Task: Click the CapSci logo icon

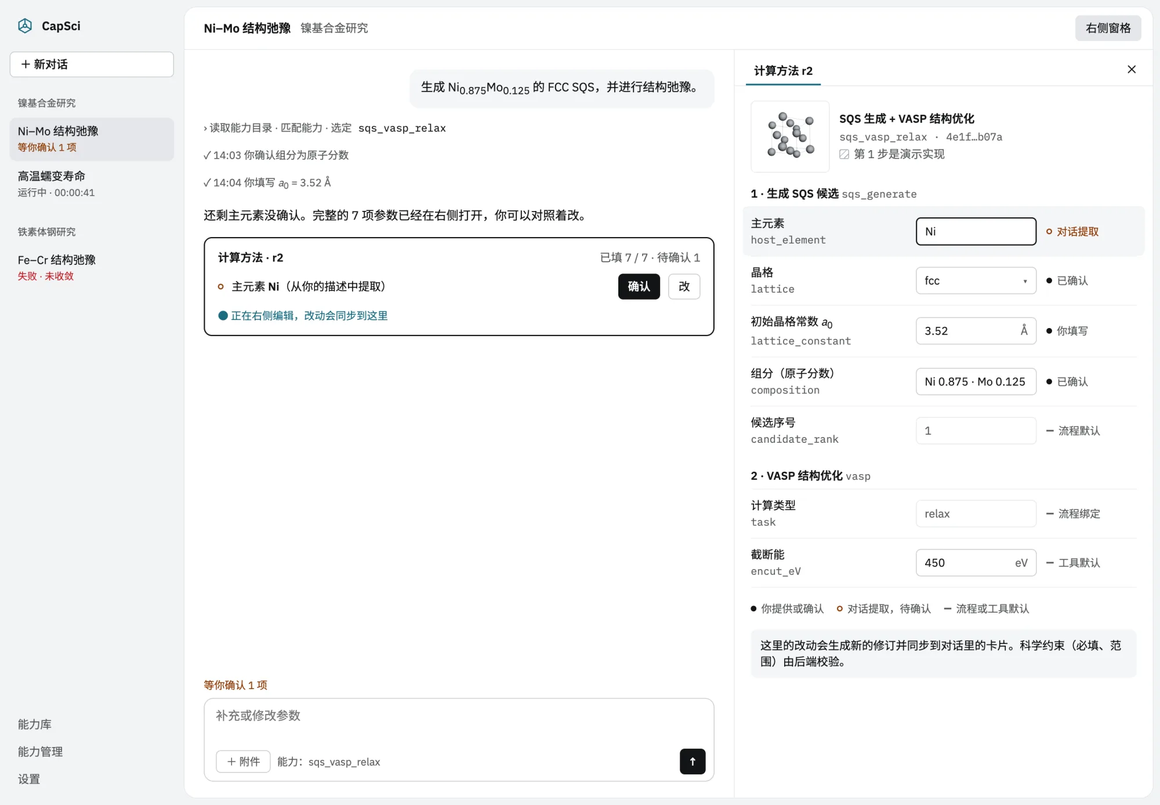Action: (25, 26)
